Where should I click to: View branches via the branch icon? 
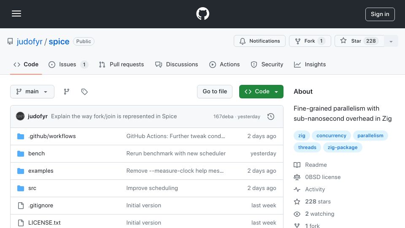[x=66, y=92]
